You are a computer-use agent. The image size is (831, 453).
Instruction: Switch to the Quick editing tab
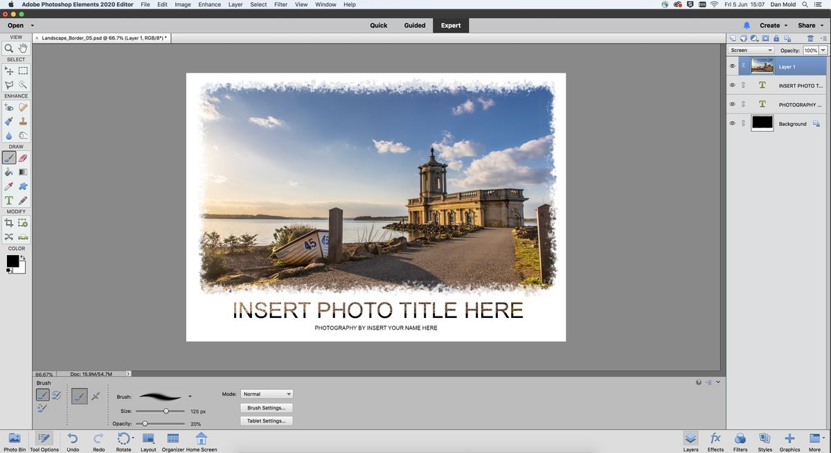coord(378,25)
